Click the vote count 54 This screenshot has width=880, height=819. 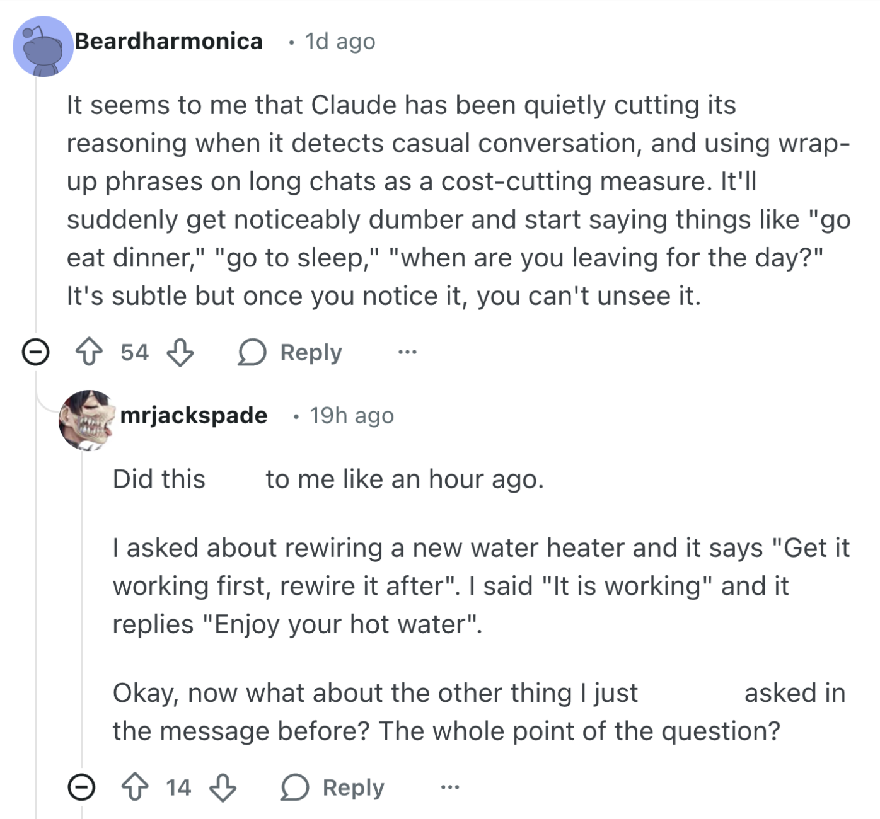pyautogui.click(x=134, y=352)
